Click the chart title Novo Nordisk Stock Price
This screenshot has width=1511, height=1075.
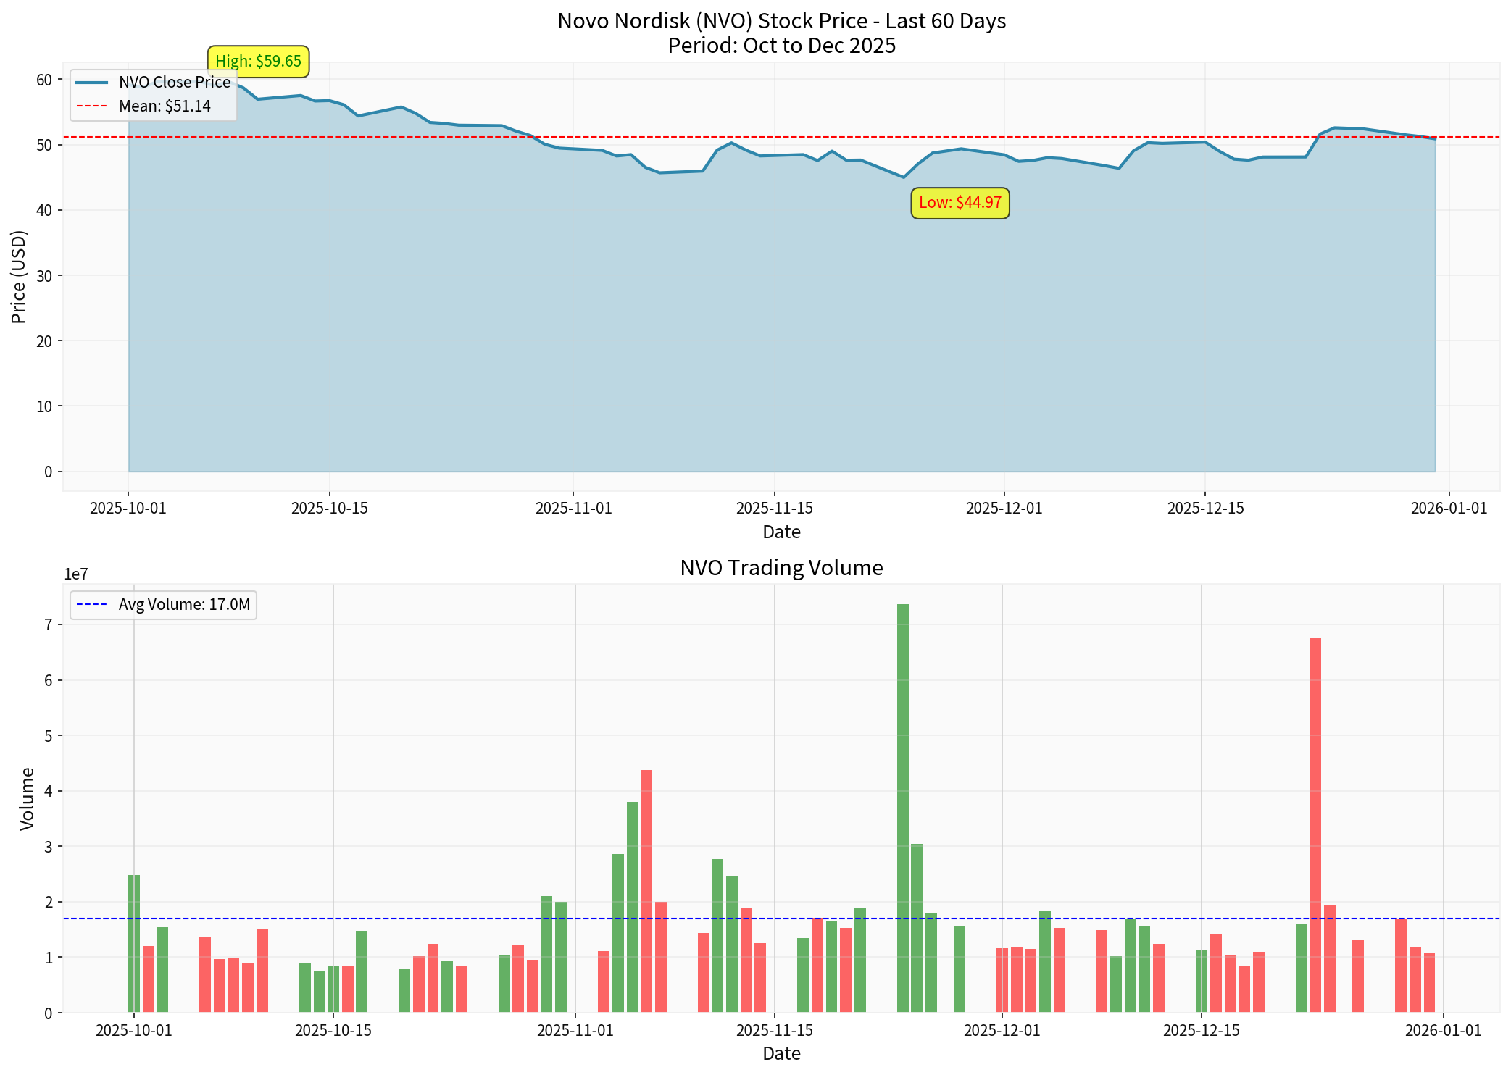[x=781, y=21]
